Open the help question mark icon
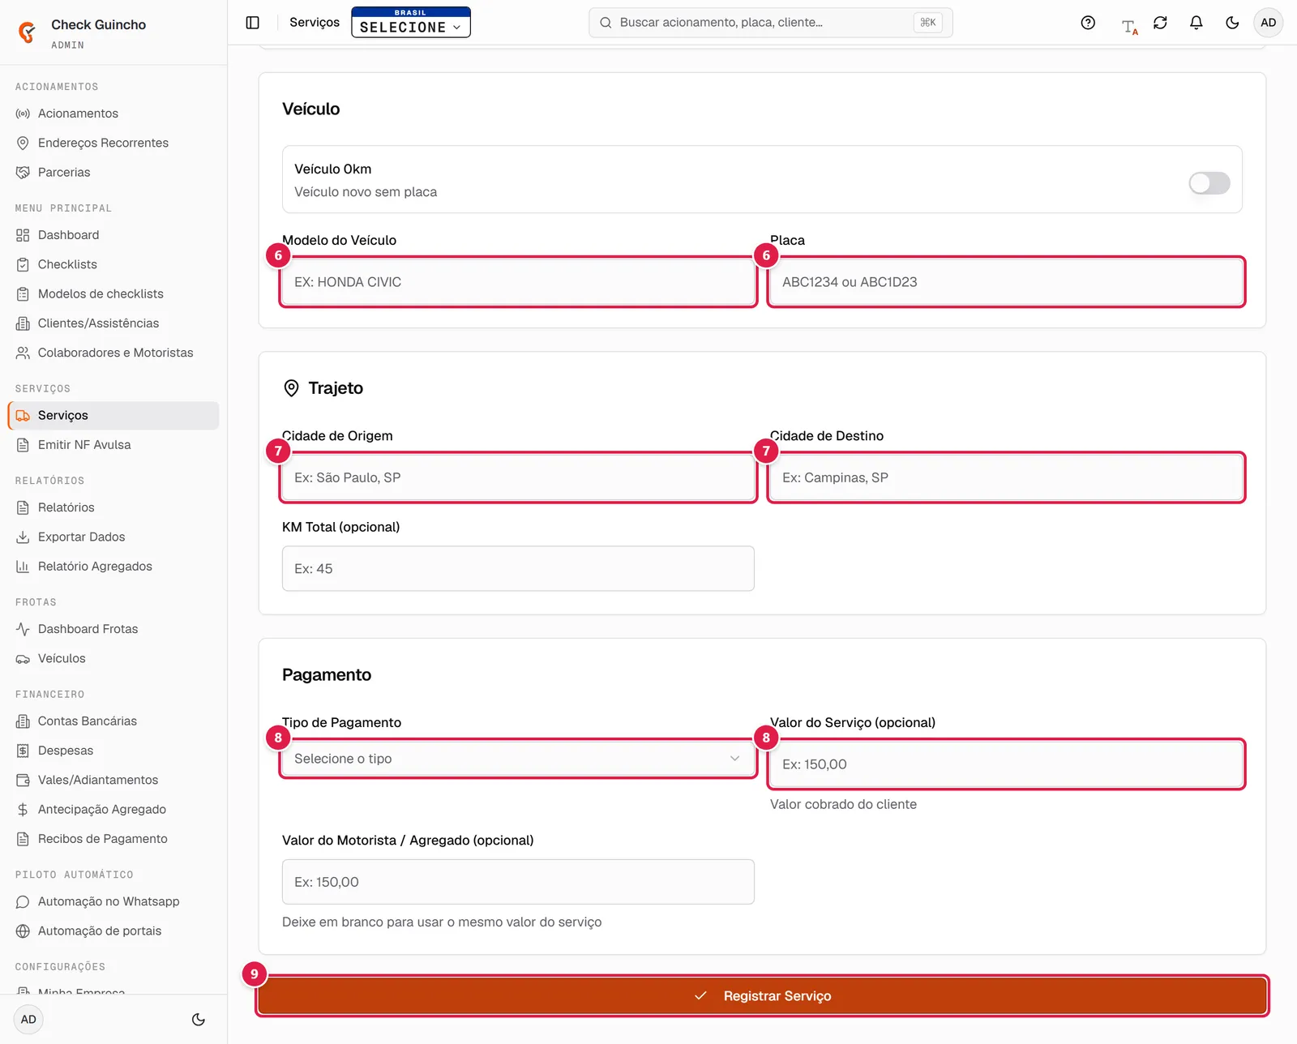The height and width of the screenshot is (1044, 1297). (x=1088, y=23)
